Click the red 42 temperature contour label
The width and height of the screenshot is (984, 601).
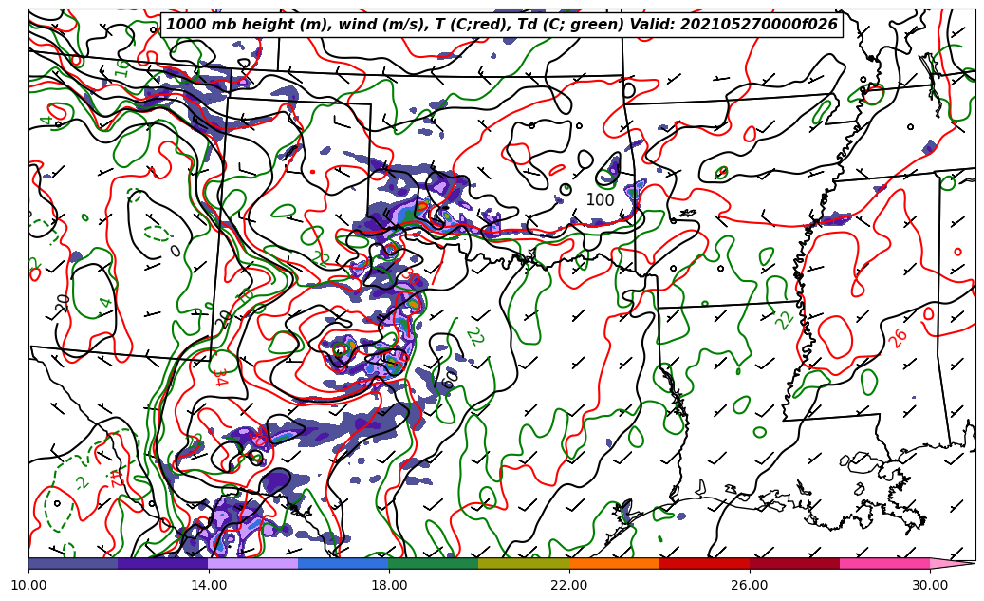tap(116, 479)
